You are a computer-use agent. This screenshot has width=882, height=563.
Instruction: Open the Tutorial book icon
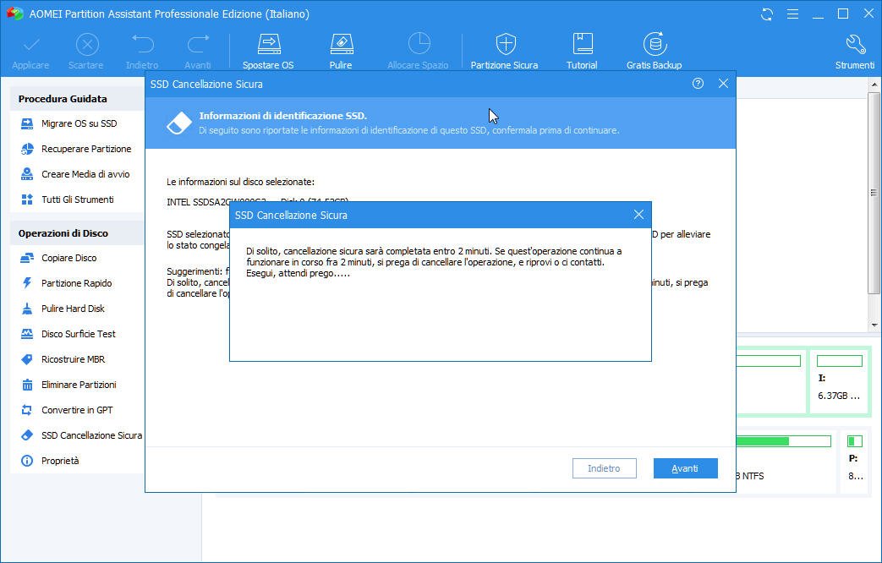[x=582, y=52]
